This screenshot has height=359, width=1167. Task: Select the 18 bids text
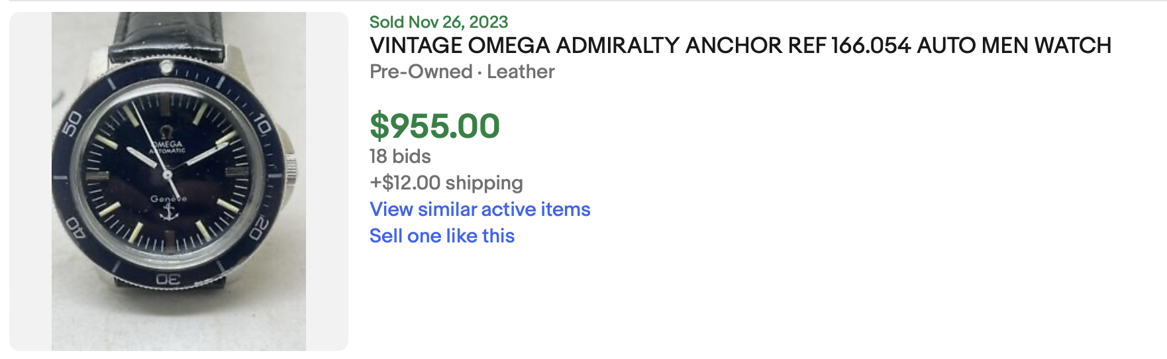[400, 156]
